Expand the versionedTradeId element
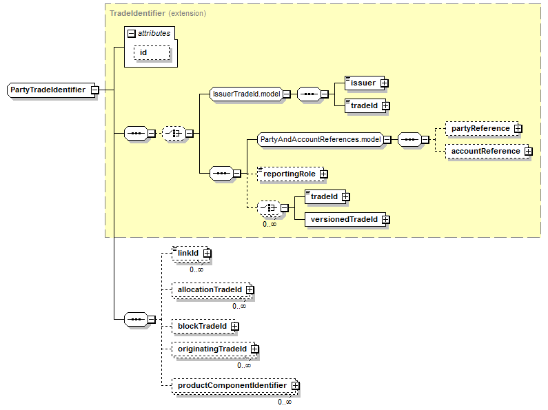This screenshot has height=410, width=548. (386, 219)
